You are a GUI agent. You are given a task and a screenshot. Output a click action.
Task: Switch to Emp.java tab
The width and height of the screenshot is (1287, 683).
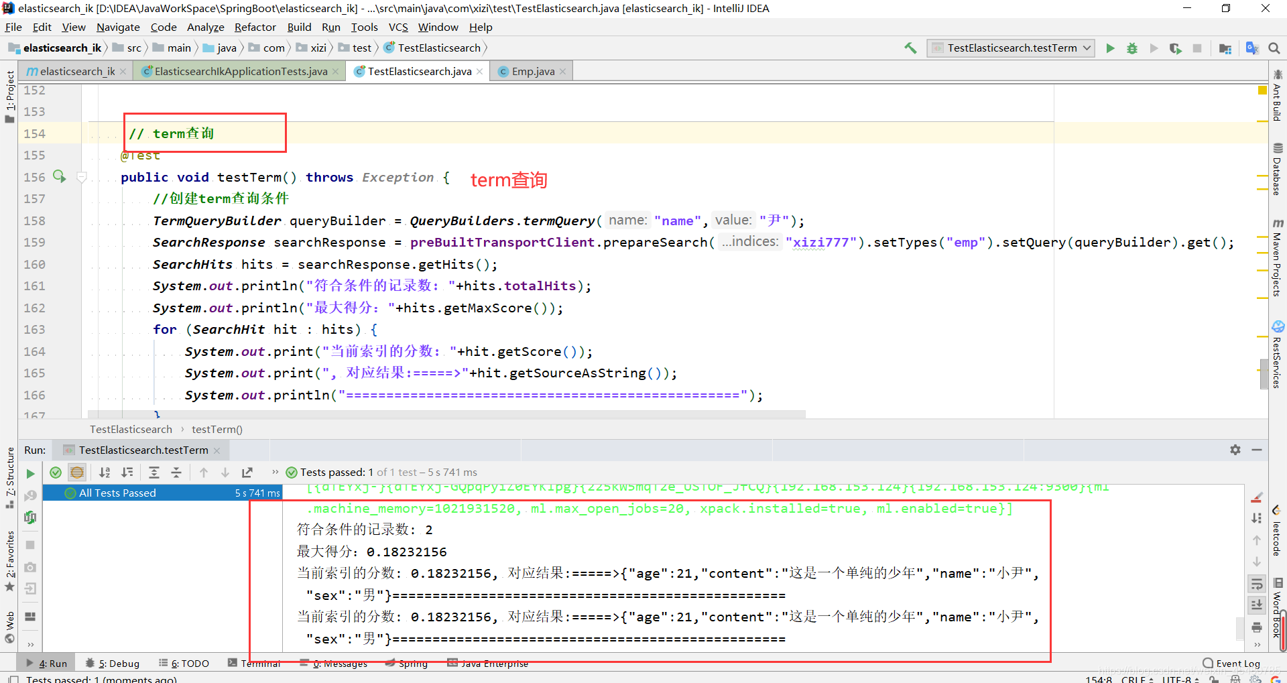533,71
